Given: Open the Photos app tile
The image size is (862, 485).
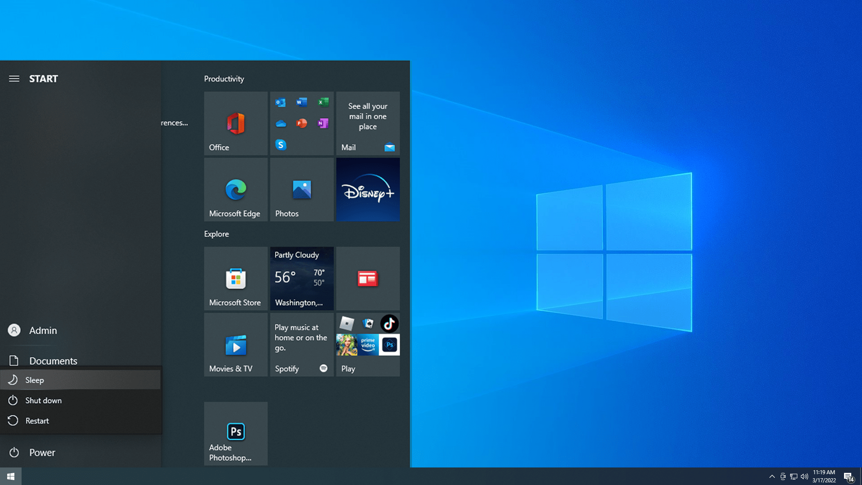Looking at the screenshot, I should coord(301,189).
